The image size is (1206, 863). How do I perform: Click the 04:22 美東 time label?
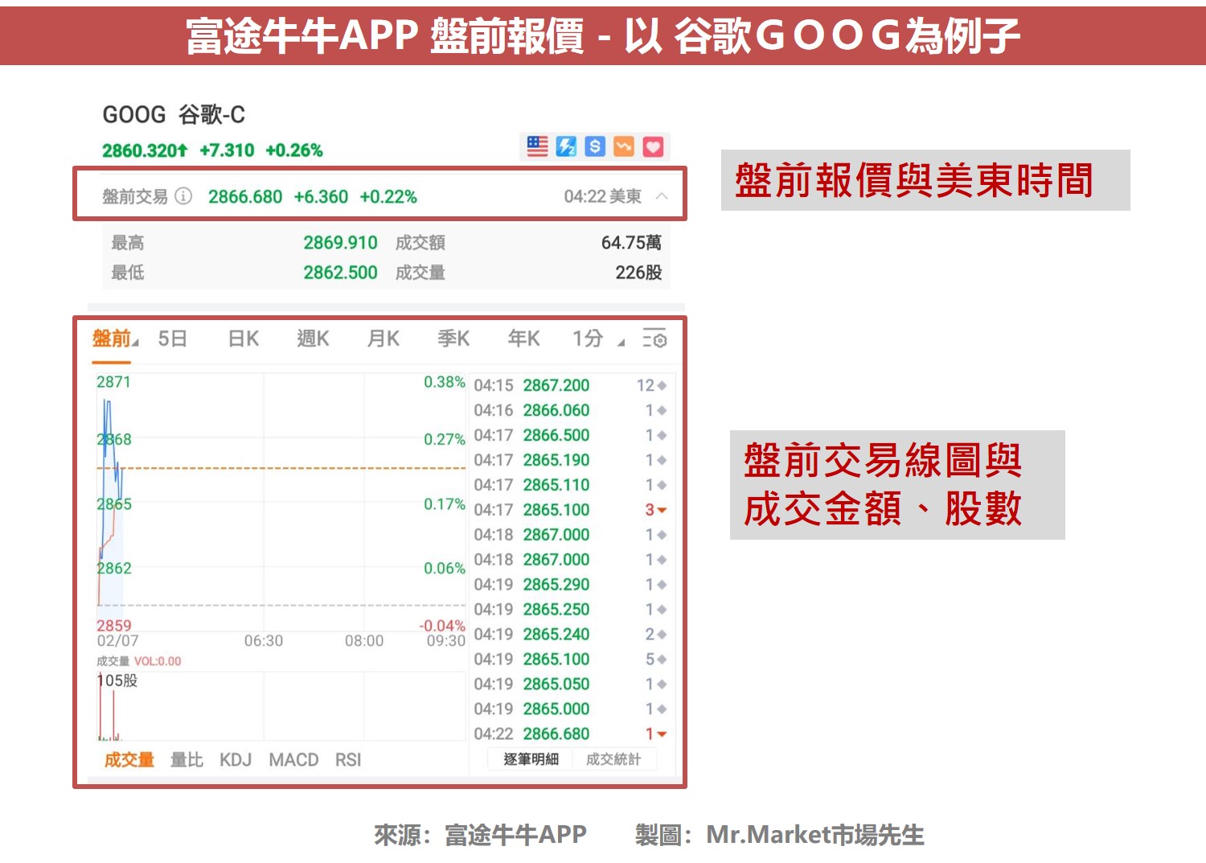pyautogui.click(x=602, y=197)
